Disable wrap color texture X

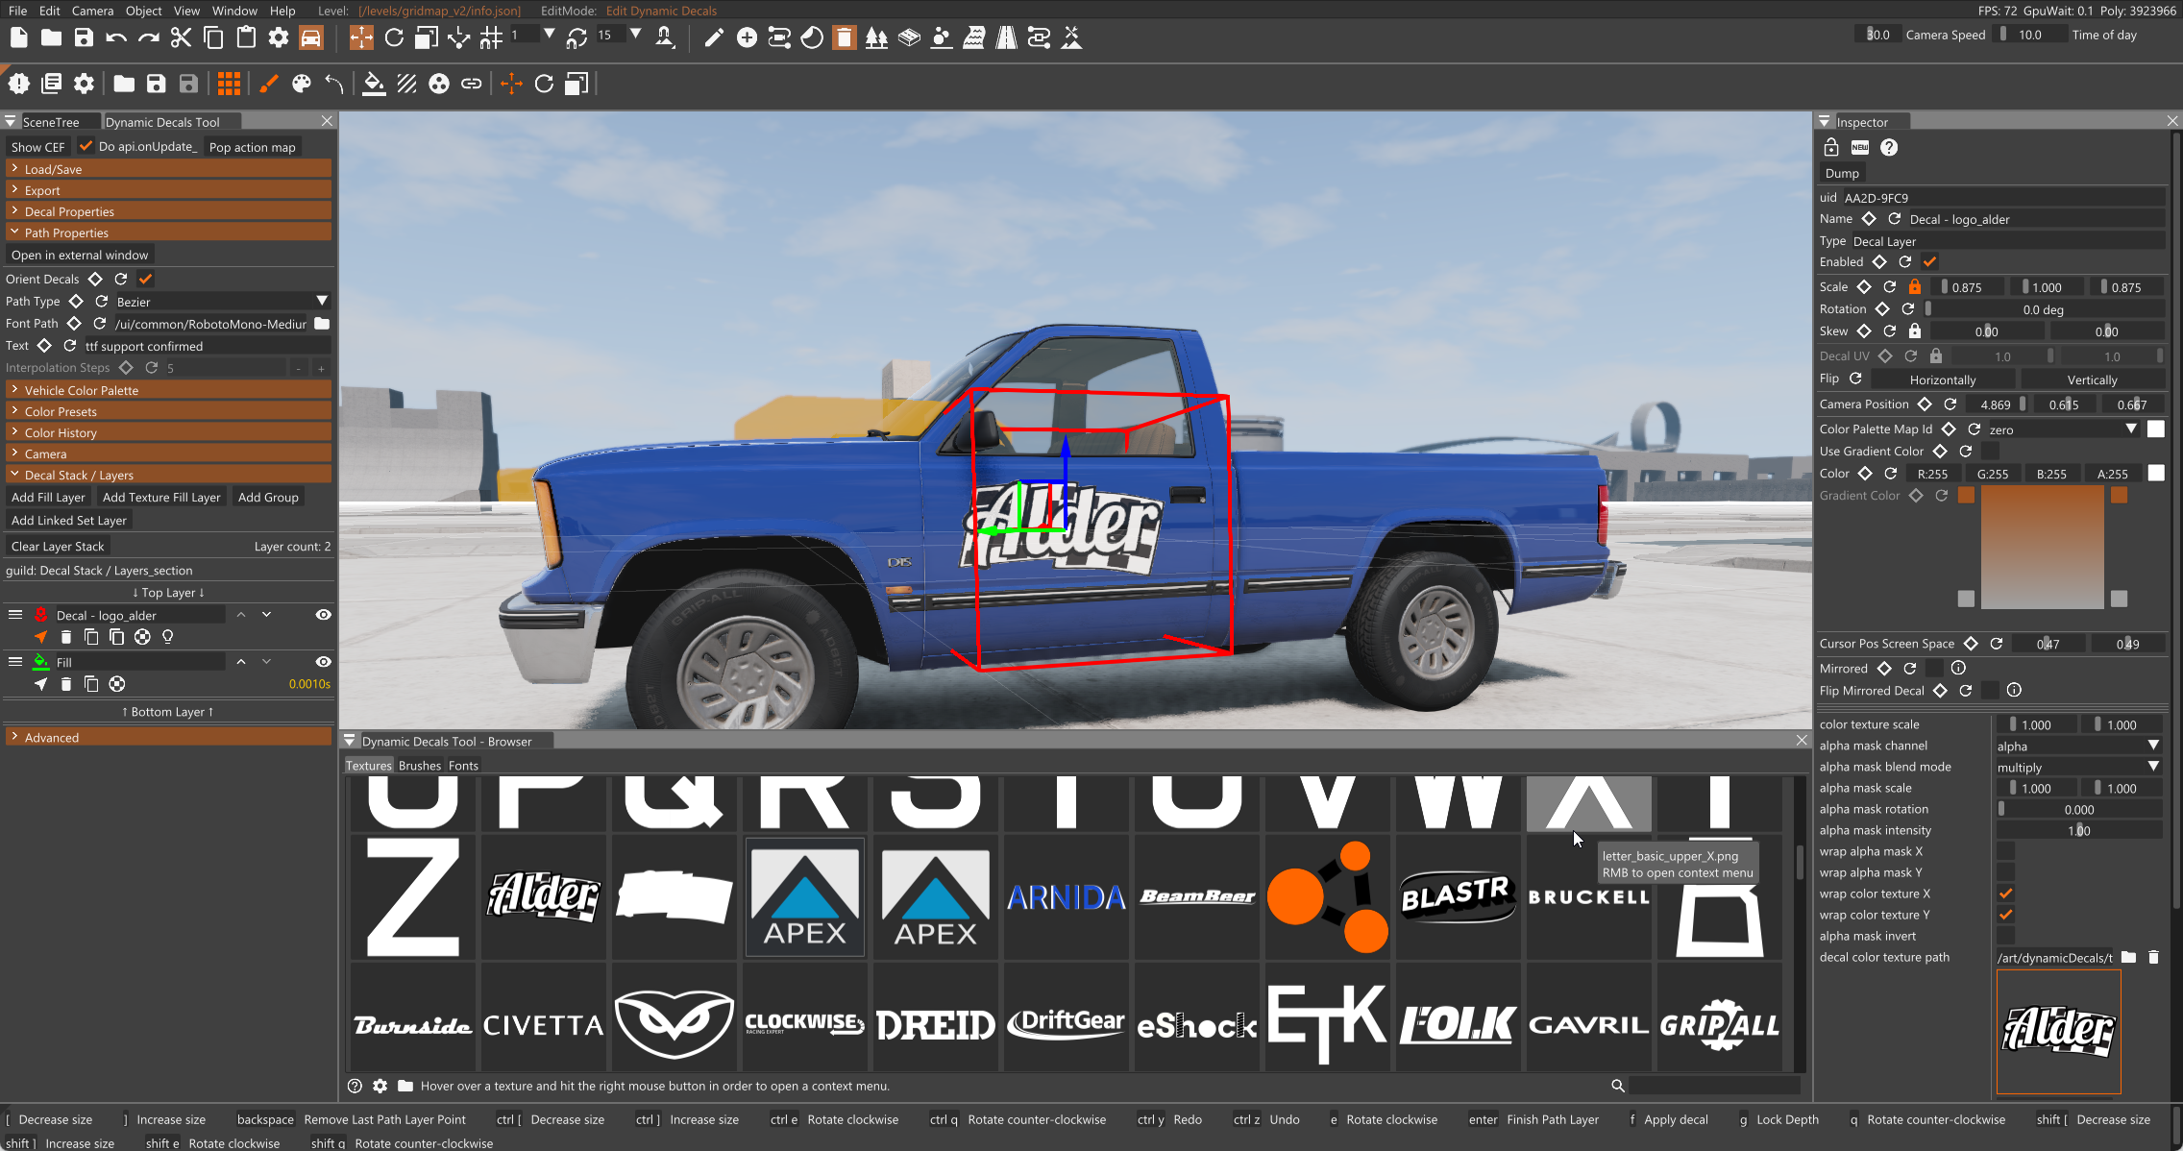[2006, 894]
